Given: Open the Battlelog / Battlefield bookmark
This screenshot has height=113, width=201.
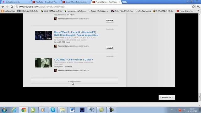Looking at the screenshot, I should tap(28, 11).
